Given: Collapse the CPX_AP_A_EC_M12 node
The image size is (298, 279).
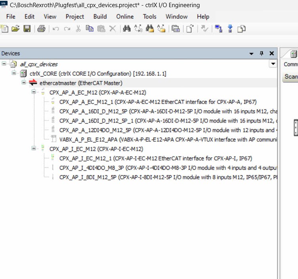Looking at the screenshot, I should [x=34, y=92].
